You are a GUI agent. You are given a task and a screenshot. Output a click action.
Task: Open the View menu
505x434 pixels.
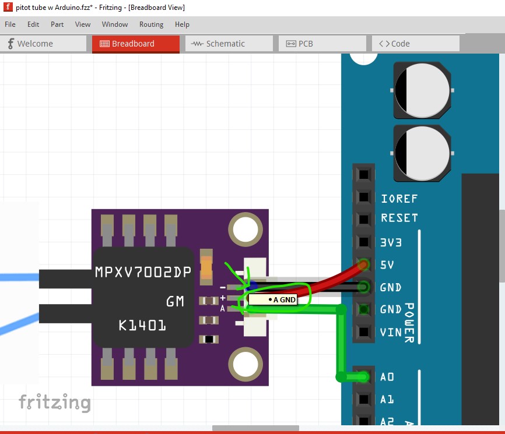[x=83, y=24]
